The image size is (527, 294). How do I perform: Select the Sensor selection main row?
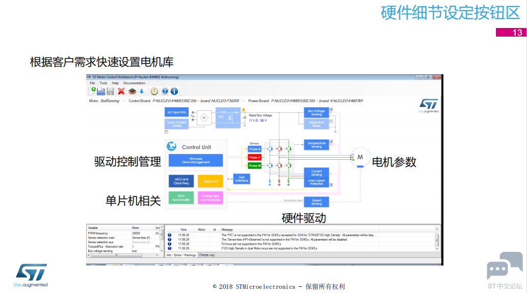pyautogui.click(x=124, y=238)
